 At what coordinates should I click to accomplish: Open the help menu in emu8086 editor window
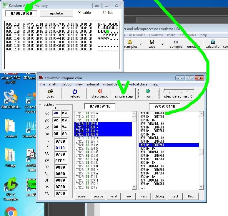(204, 35)
